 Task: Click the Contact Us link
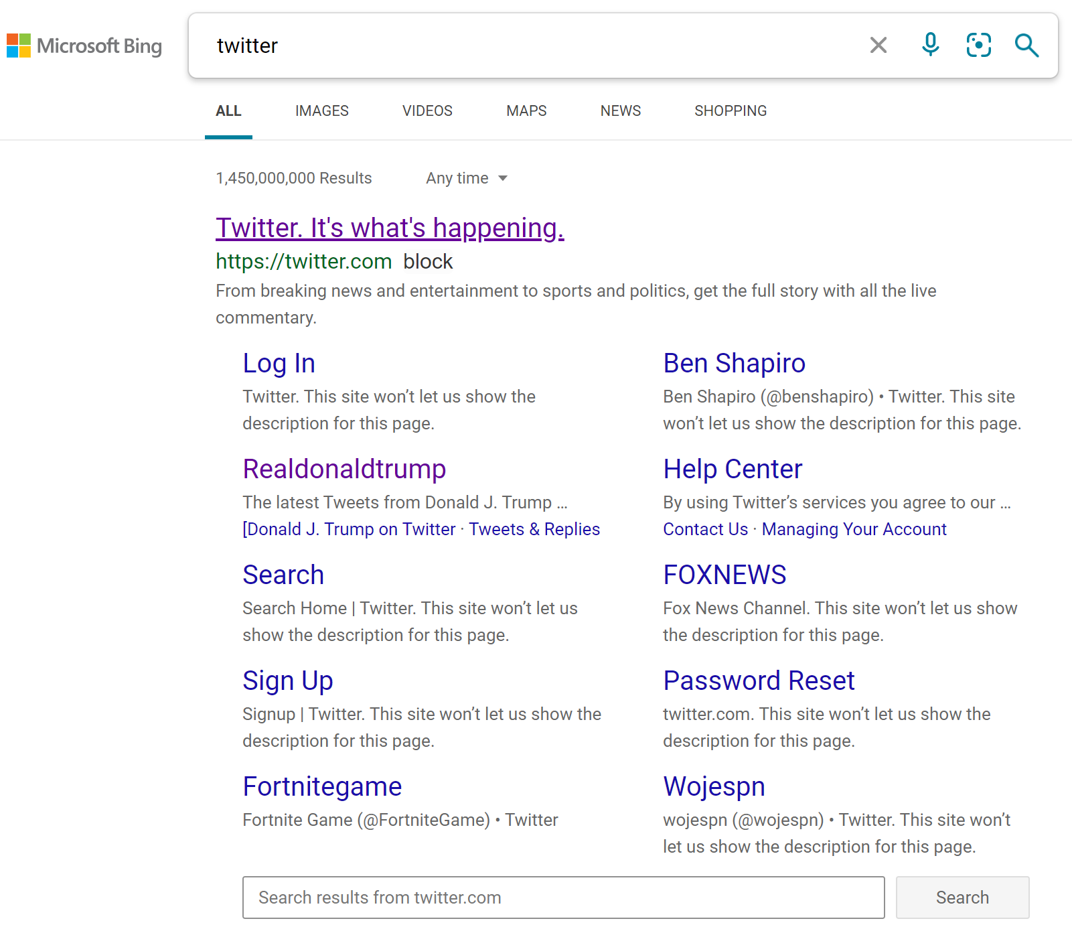704,529
